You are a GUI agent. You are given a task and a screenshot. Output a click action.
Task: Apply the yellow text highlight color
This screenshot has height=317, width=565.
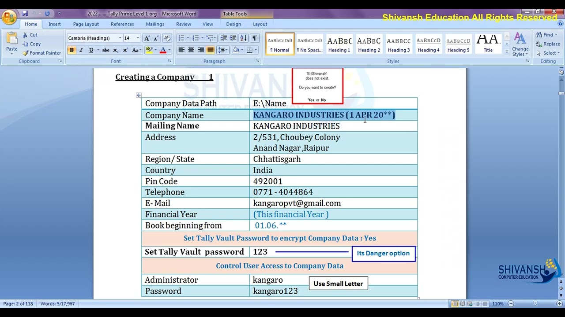click(x=149, y=50)
